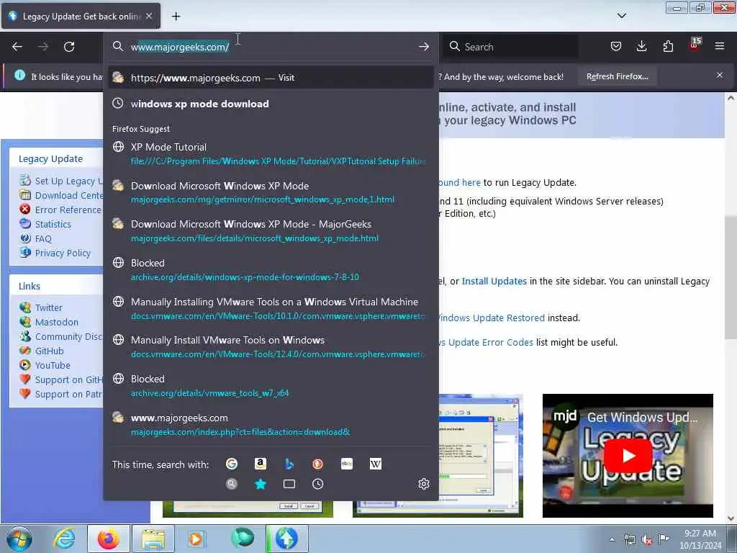Click the Firefox taskbar icon
This screenshot has height=553, width=737.
click(x=108, y=539)
